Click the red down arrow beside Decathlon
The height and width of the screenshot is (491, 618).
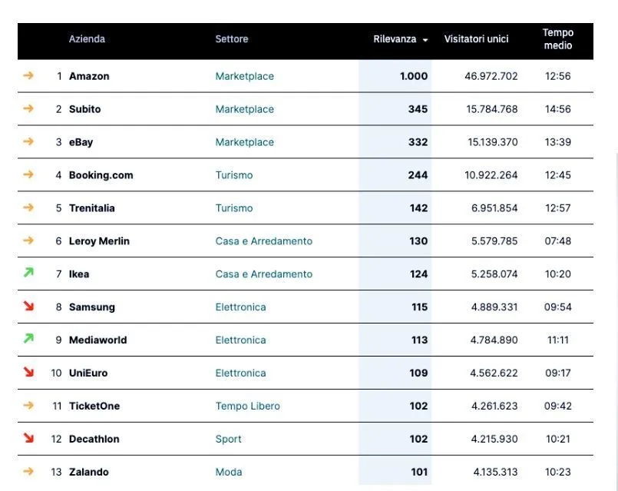click(x=28, y=439)
